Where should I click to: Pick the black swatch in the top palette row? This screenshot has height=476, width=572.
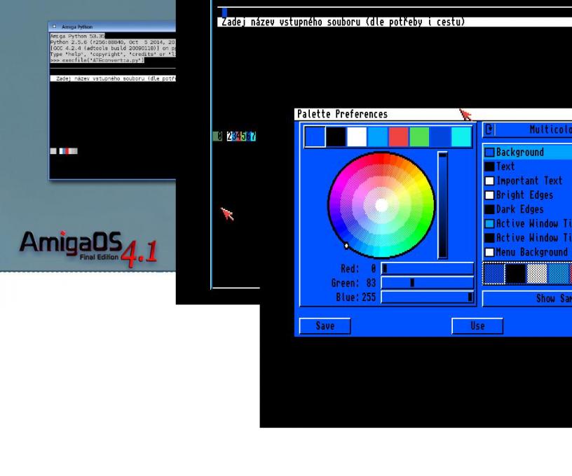[x=336, y=136]
